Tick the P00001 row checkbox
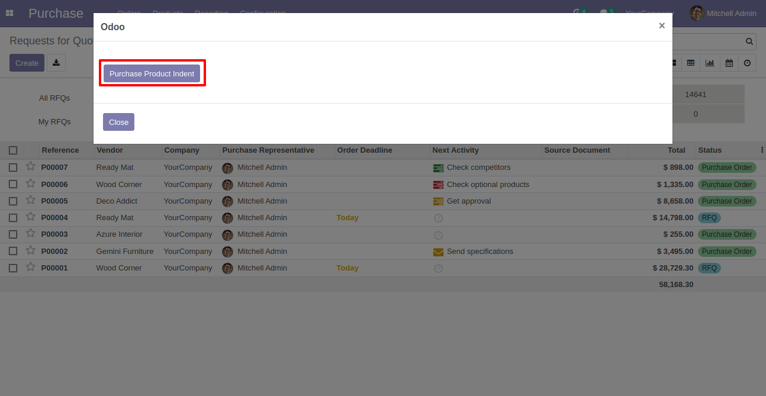Screen dimensions: 766x396 [x=13, y=268]
